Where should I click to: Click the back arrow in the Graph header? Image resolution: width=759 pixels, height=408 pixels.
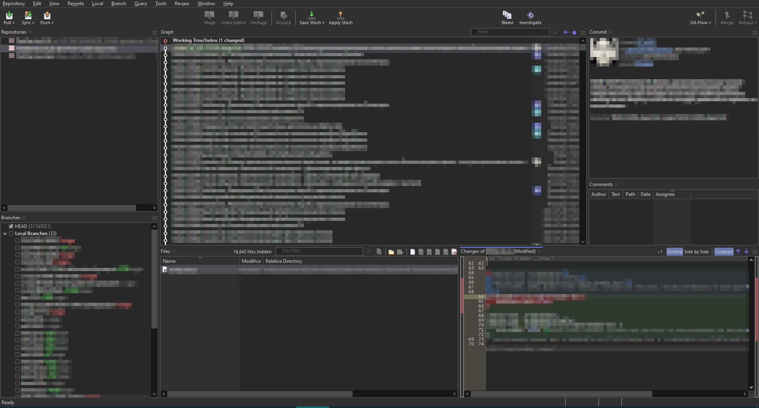click(566, 32)
